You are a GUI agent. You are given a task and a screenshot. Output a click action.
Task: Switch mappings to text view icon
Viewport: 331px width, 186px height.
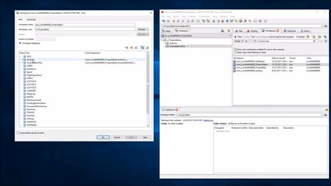tap(147, 48)
